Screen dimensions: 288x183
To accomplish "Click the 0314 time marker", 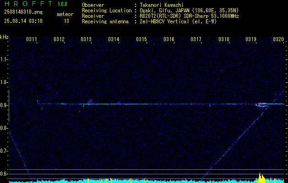I will pyautogui.click(x=114, y=39).
